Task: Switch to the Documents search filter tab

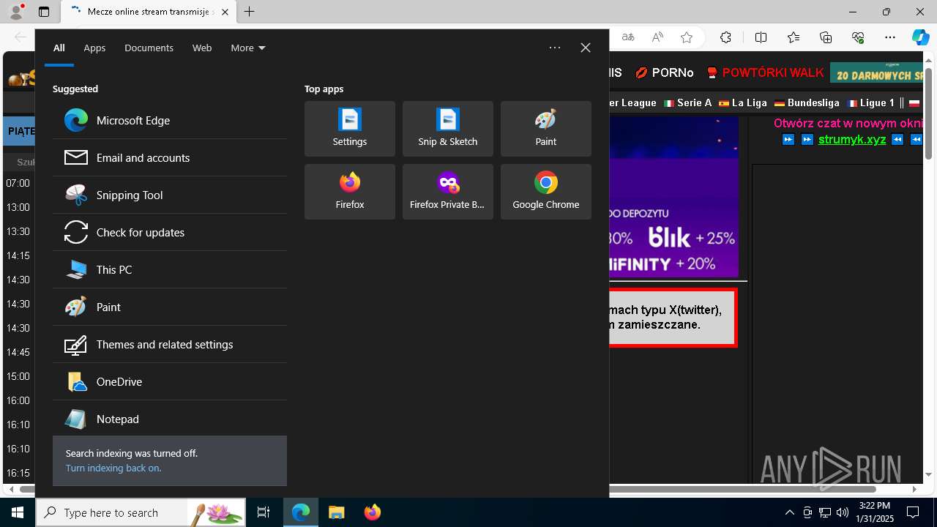Action: pos(149,48)
